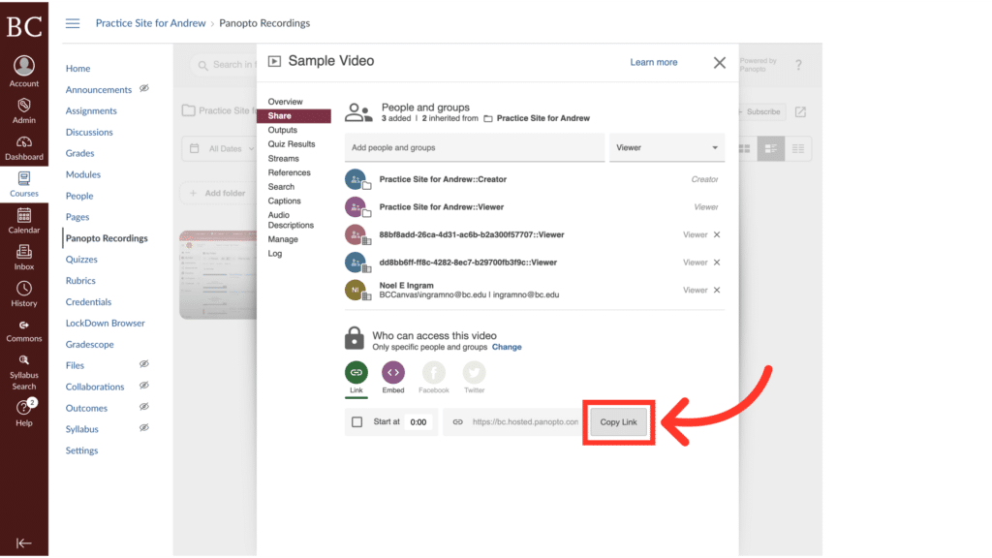The height and width of the screenshot is (558, 992).
Task: Open the Audio Descriptions tab
Action: point(291,220)
